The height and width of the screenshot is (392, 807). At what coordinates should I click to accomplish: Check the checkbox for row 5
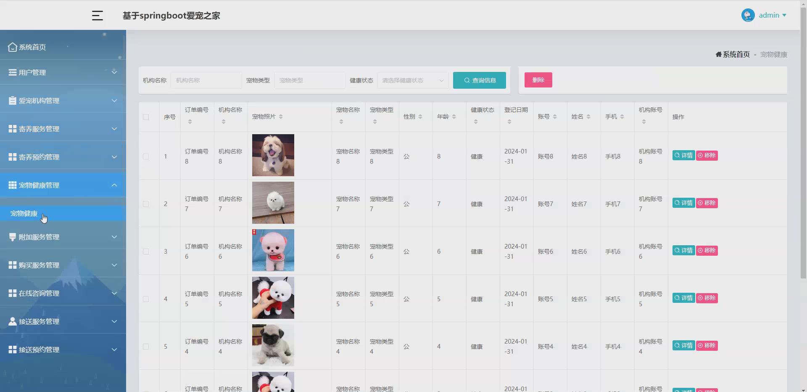pyautogui.click(x=146, y=347)
